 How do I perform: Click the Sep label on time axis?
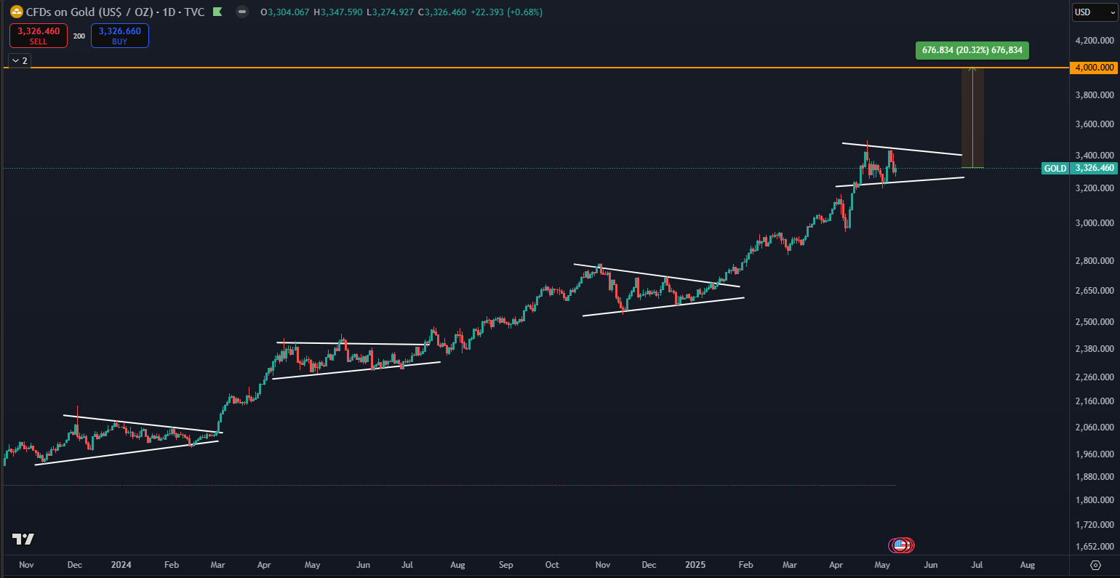pyautogui.click(x=506, y=565)
